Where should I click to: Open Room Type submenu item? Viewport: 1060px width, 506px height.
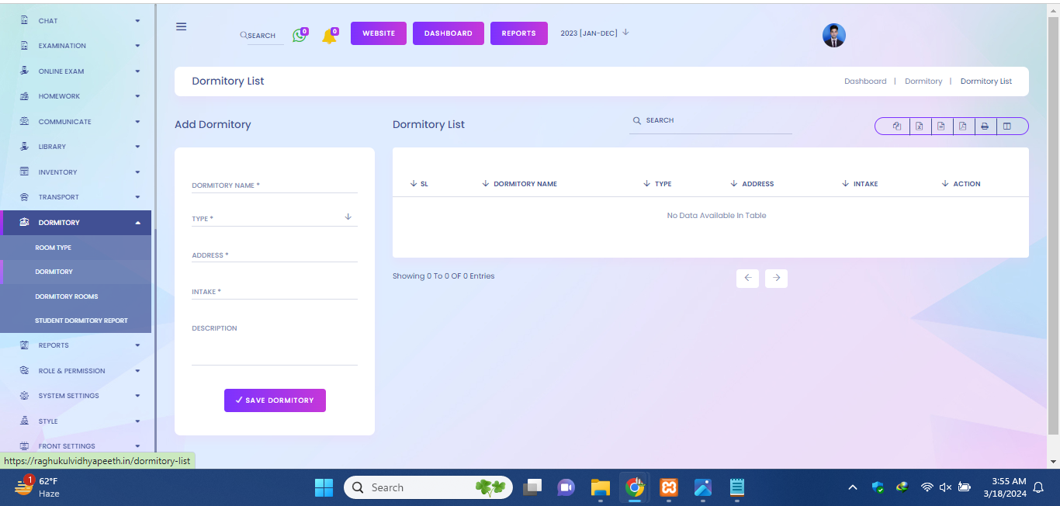(x=54, y=248)
